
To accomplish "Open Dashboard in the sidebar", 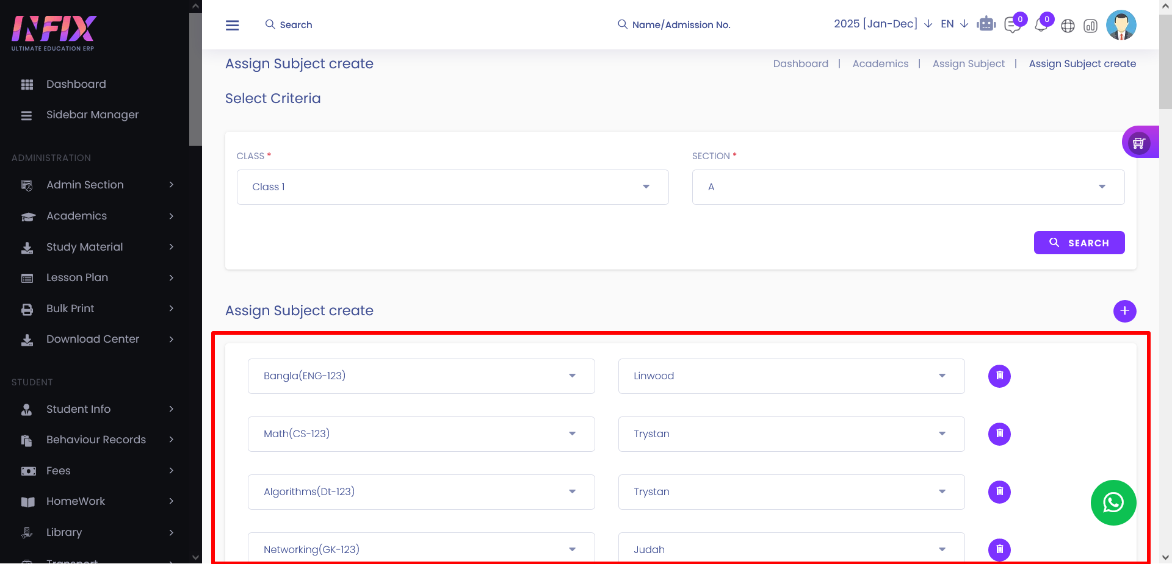I will pos(76,84).
